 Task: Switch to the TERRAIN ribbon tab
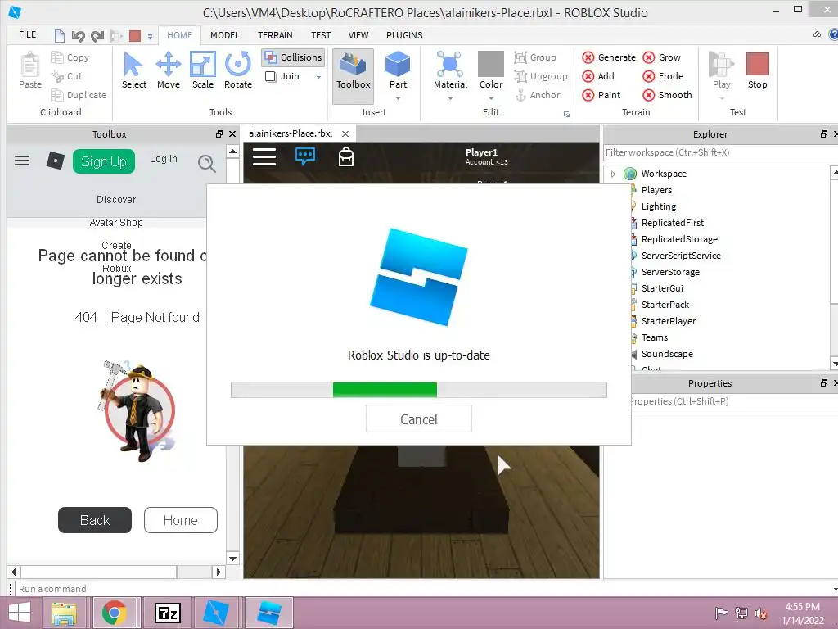click(x=275, y=35)
